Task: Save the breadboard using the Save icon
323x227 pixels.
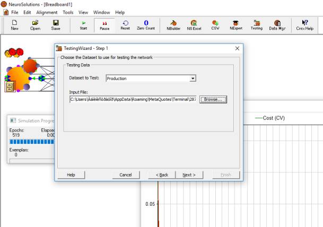Action: coord(56,25)
